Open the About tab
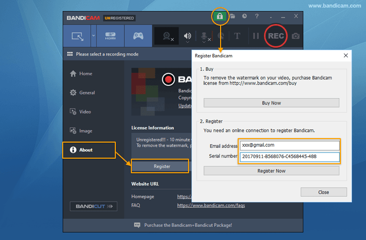The height and width of the screenshot is (240, 366). click(x=89, y=150)
